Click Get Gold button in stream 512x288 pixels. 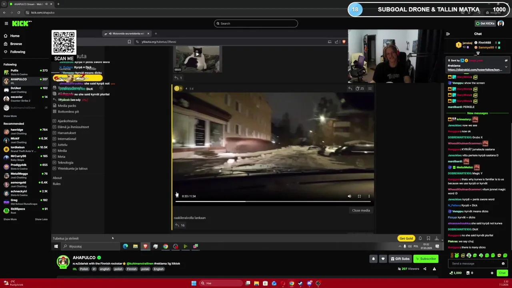pyautogui.click(x=406, y=238)
